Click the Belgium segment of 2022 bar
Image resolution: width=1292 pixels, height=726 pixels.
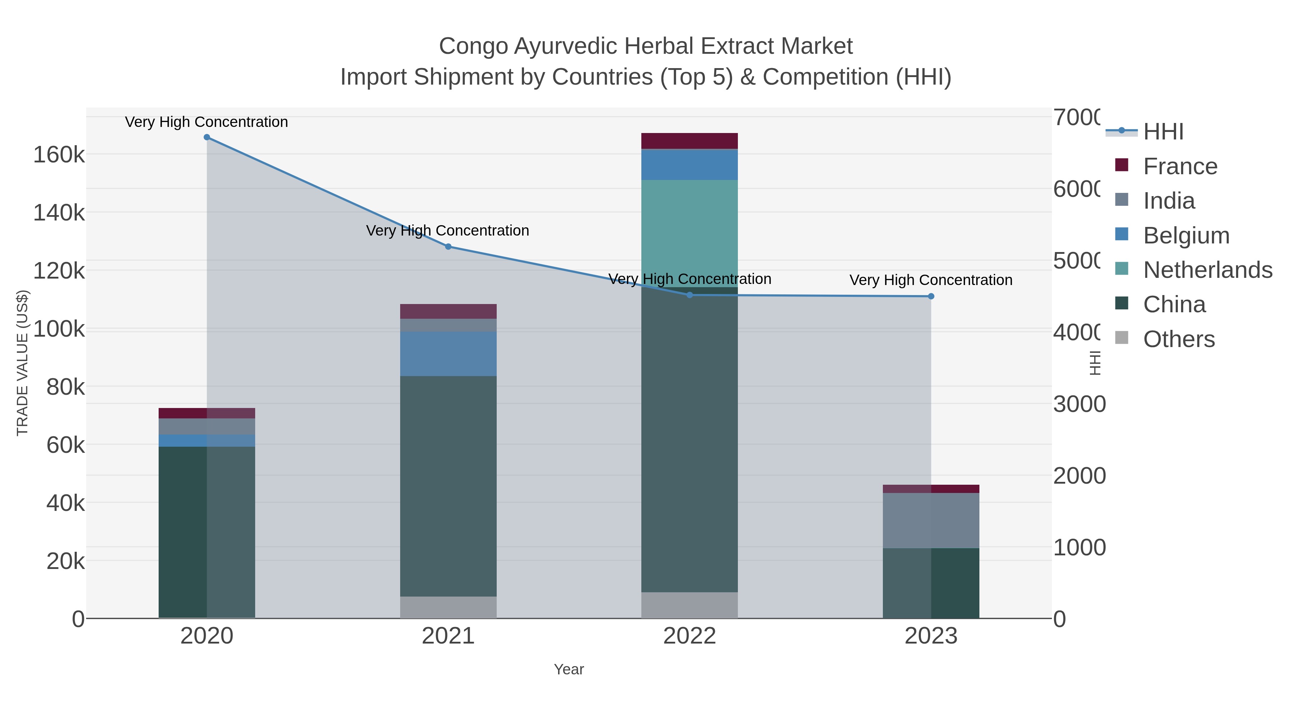(690, 165)
